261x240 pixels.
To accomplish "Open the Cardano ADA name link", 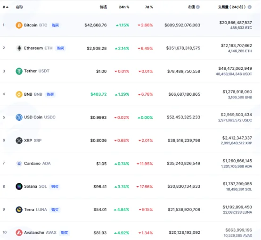I will (37, 164).
